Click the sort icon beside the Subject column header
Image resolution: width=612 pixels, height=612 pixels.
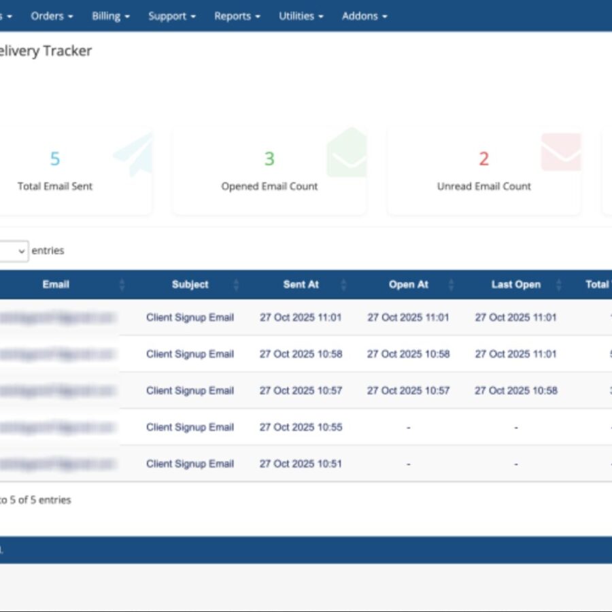point(235,285)
